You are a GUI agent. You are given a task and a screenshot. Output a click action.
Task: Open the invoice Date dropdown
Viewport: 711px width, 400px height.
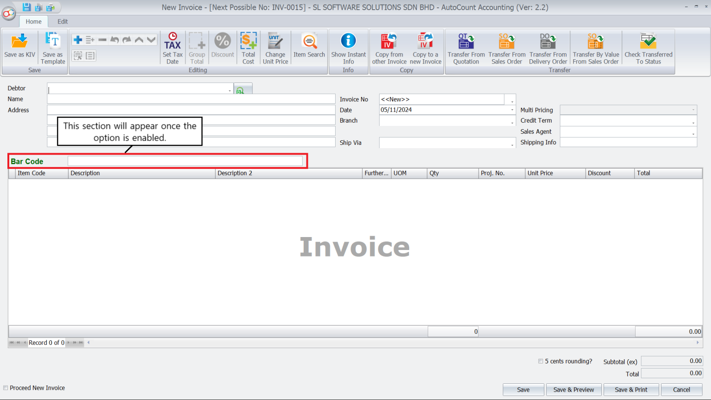point(511,110)
